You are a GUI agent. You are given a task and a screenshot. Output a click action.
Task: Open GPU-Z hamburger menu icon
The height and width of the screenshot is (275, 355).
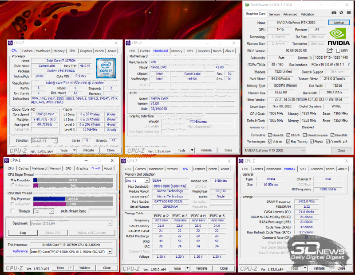[x=349, y=13]
